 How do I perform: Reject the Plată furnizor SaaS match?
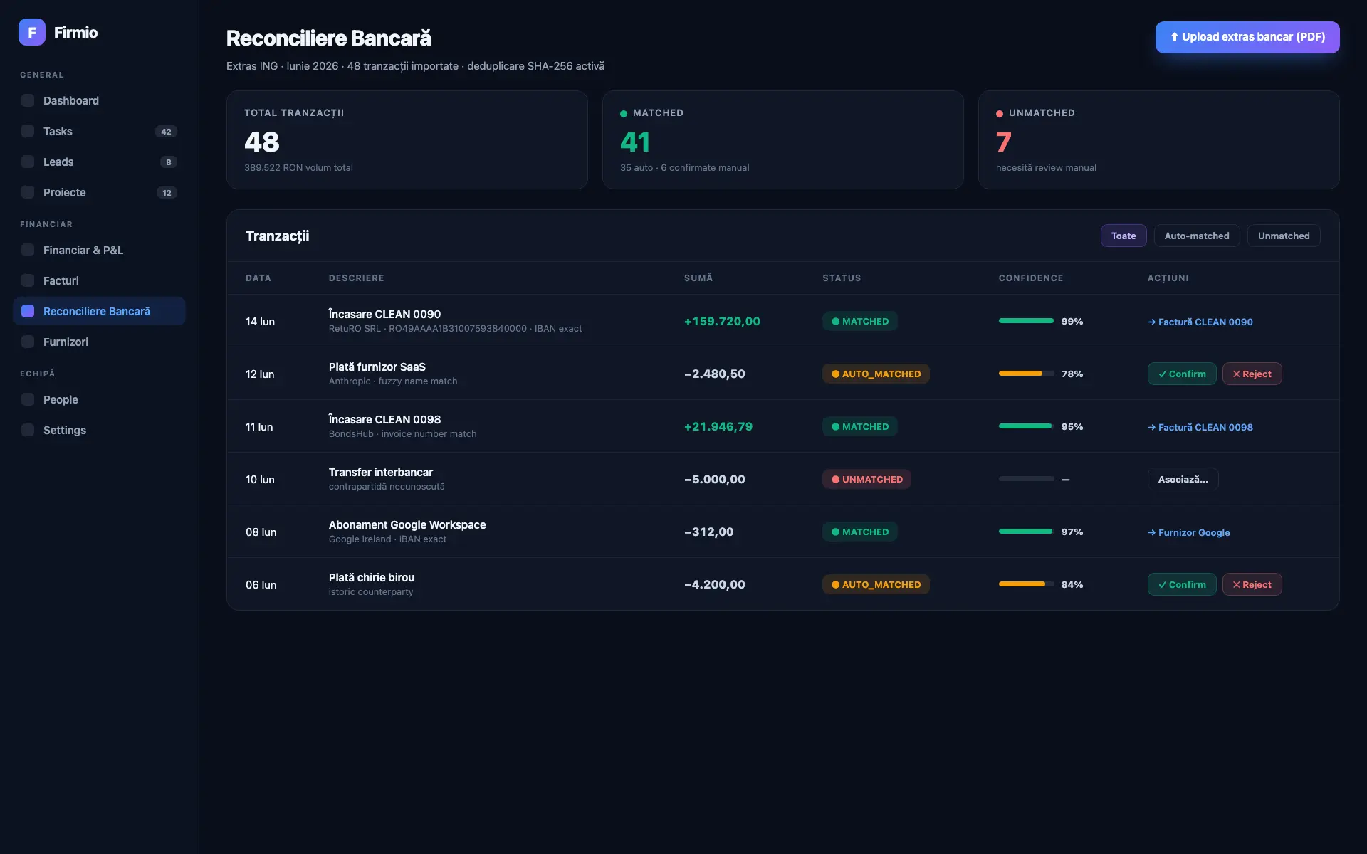click(1252, 374)
